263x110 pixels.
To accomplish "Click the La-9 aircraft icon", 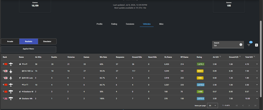I will point(11,64).
